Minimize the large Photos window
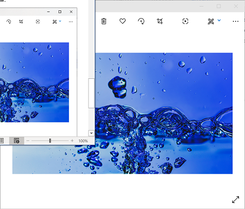 (x=201, y=7)
